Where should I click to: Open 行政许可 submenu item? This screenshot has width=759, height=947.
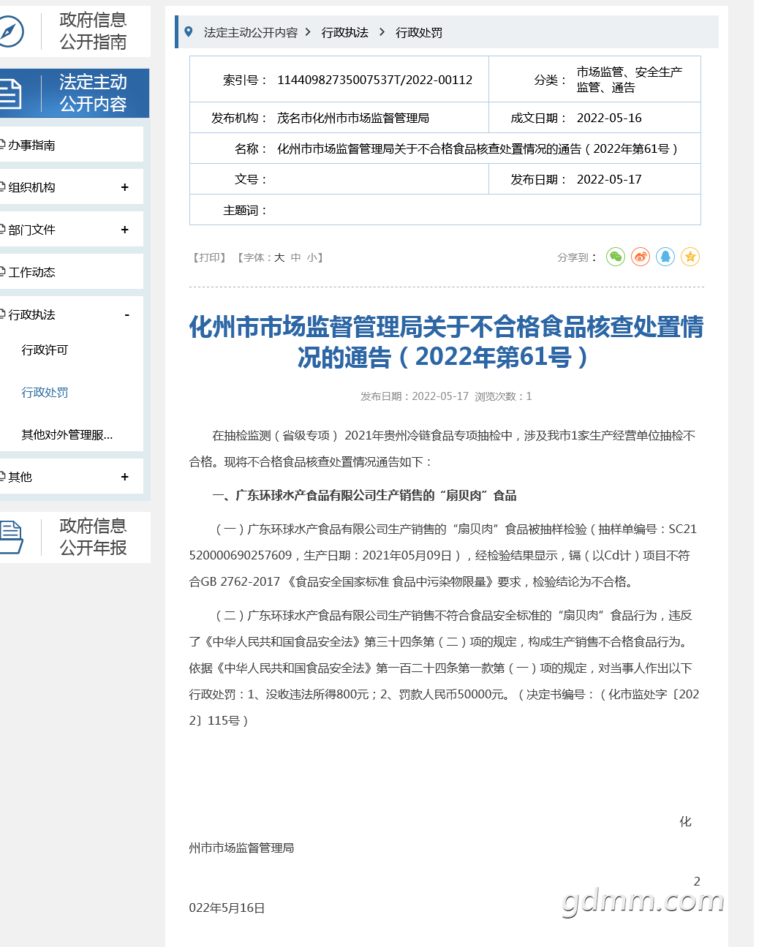pos(45,350)
